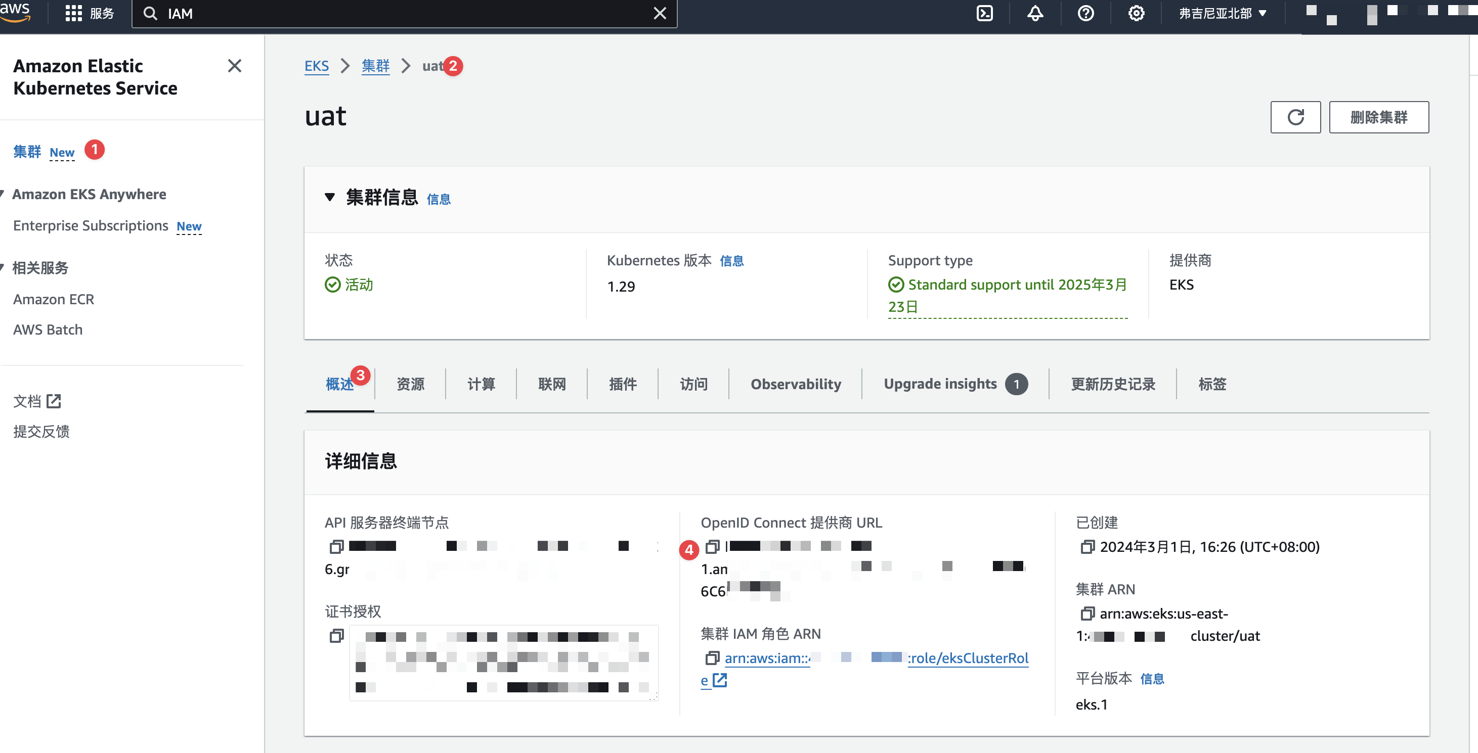
Task: Switch to the 计算 tab
Action: pyautogui.click(x=481, y=384)
